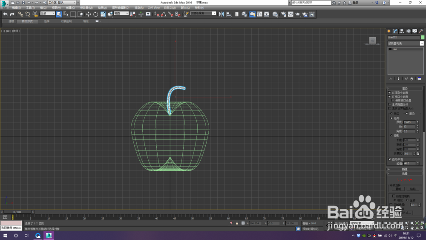Enable the 真实世界贴图大小 checkbox
426x240 pixels.
390,108
